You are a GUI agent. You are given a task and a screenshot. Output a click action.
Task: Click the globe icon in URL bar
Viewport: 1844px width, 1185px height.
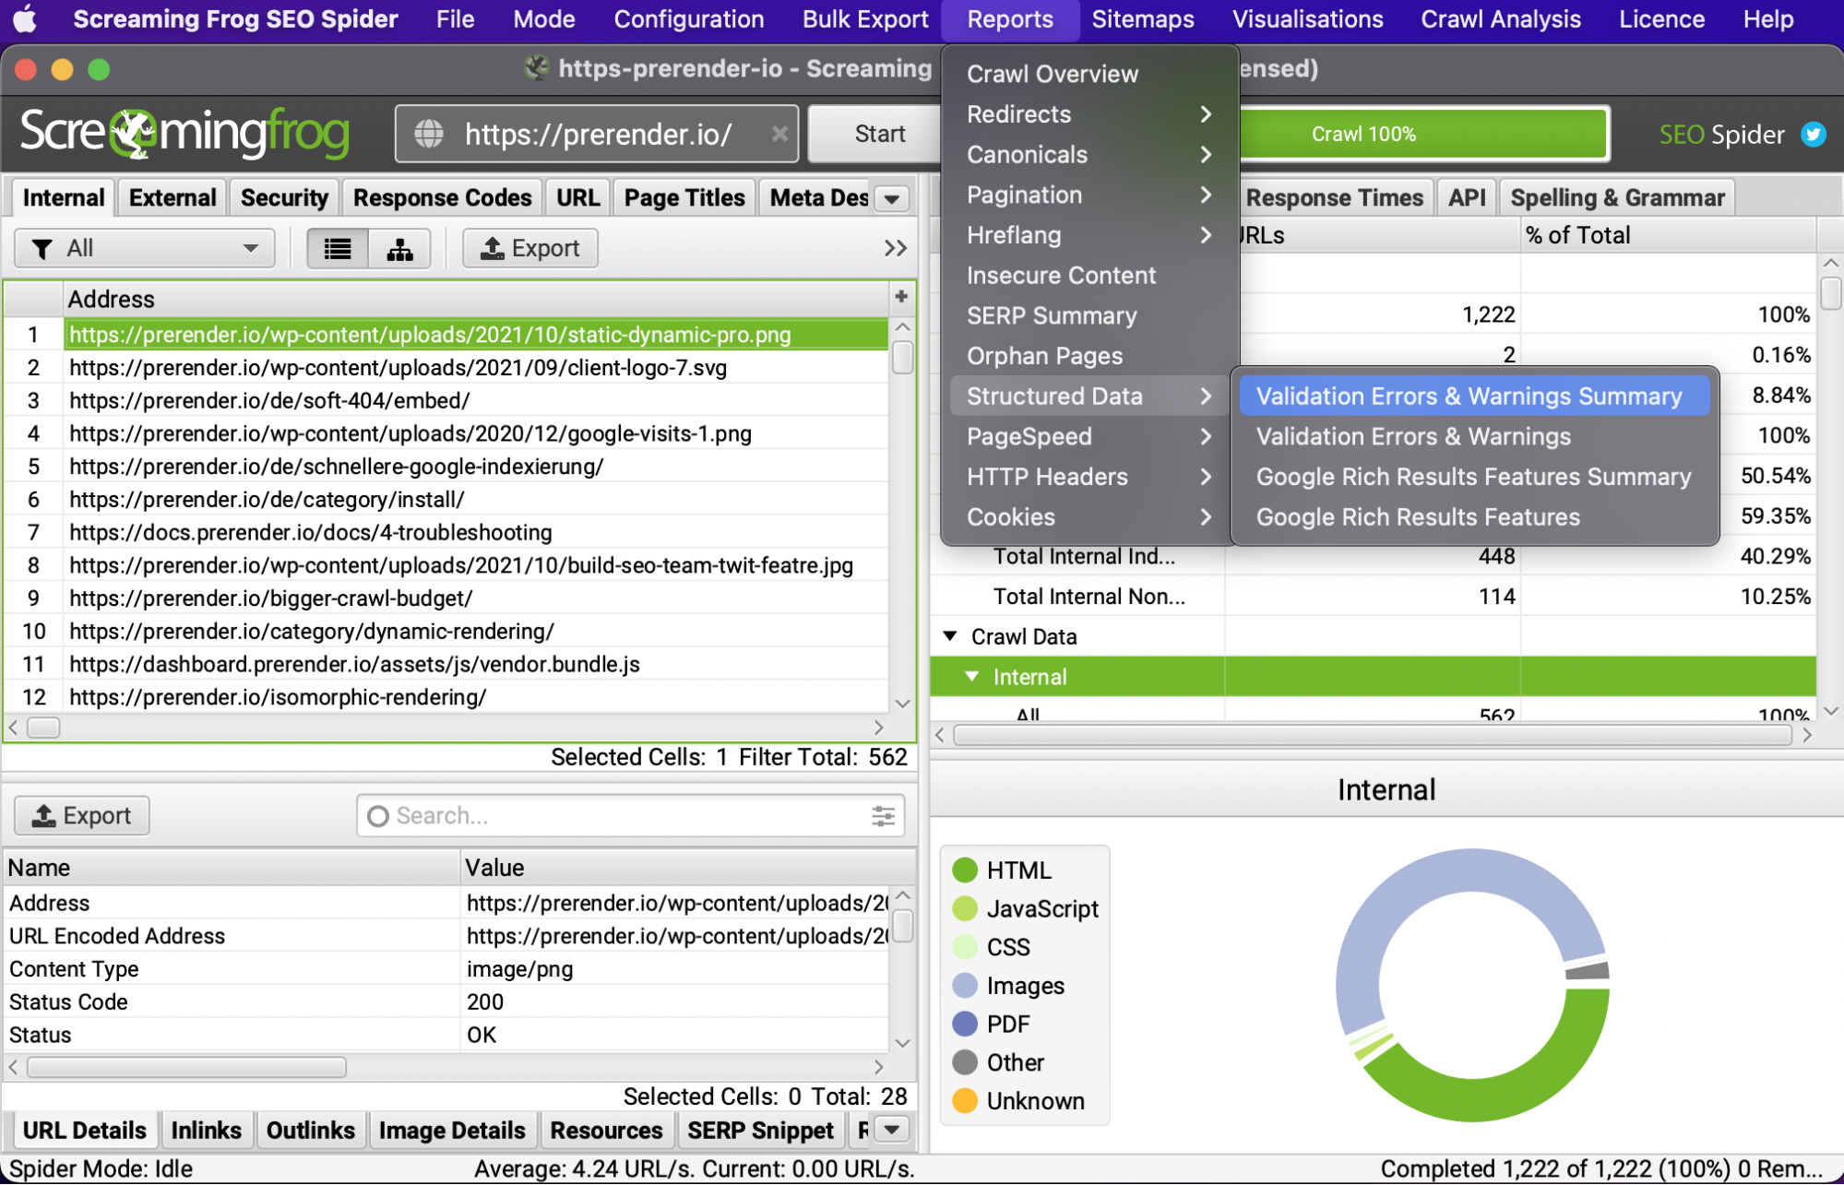(x=429, y=134)
